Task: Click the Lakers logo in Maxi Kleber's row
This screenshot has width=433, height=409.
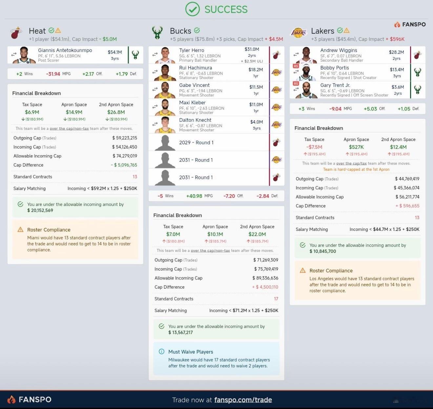Action: 276,107
